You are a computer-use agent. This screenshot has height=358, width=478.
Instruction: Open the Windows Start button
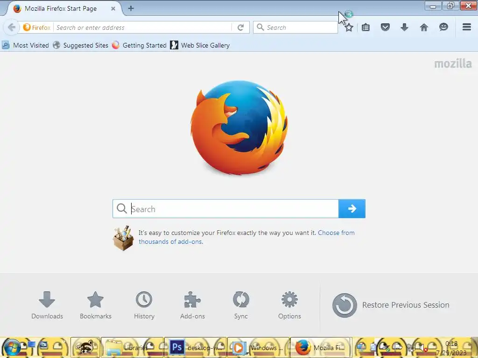(x=12, y=348)
